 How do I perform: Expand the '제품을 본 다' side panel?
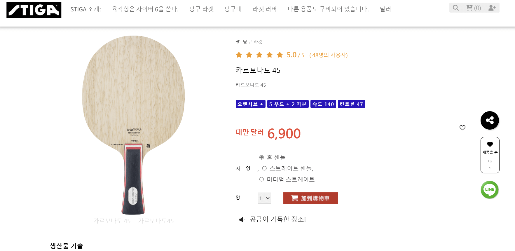(x=490, y=155)
